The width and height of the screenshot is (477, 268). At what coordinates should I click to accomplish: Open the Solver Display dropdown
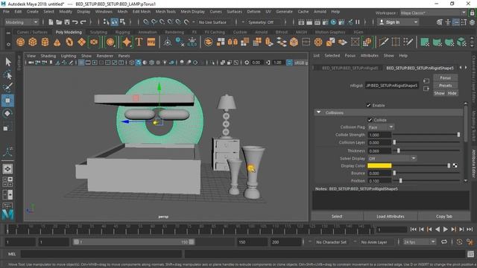[392, 159]
